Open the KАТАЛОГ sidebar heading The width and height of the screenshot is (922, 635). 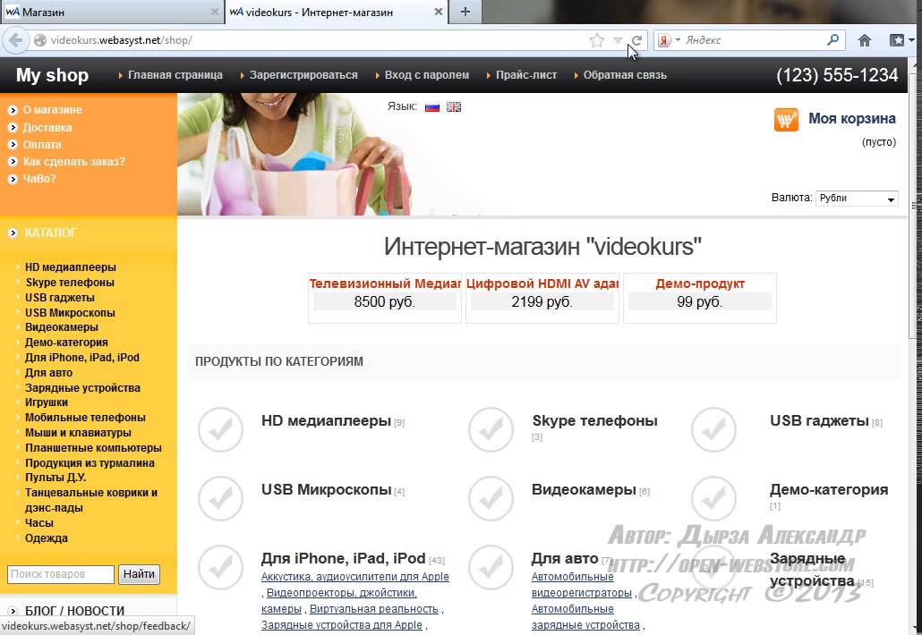[50, 233]
